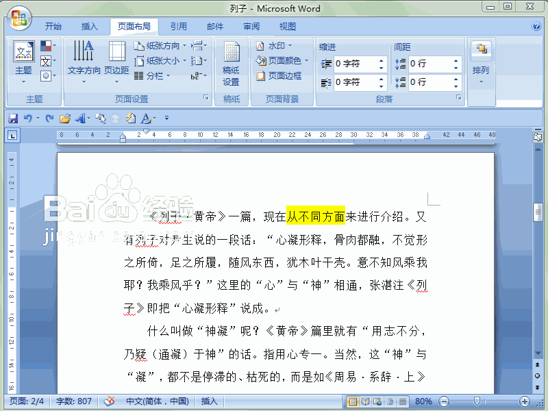This screenshot has width=548, height=411.
Task: Open Page Color (页面颜色) menu
Action: coord(282,61)
